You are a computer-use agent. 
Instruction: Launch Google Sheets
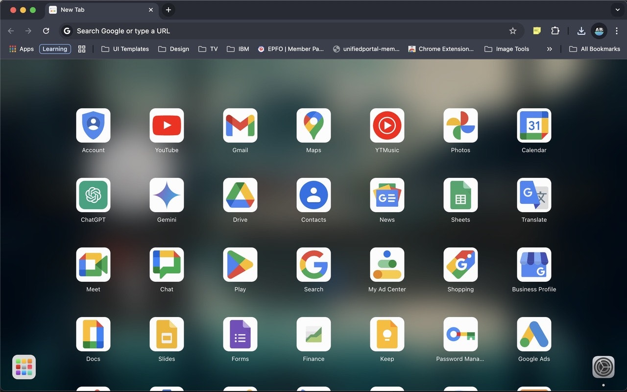point(460,195)
